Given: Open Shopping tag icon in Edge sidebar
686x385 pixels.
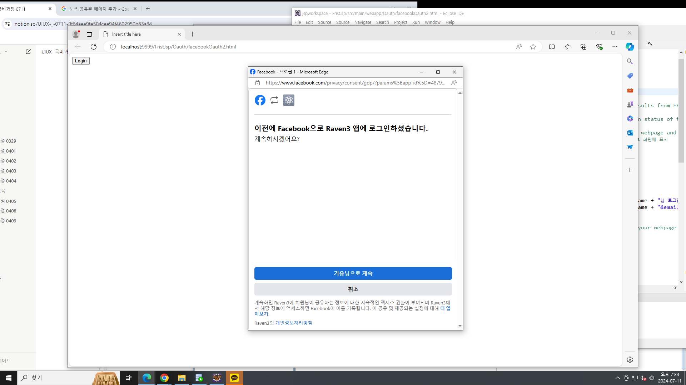Looking at the screenshot, I should tap(630, 76).
